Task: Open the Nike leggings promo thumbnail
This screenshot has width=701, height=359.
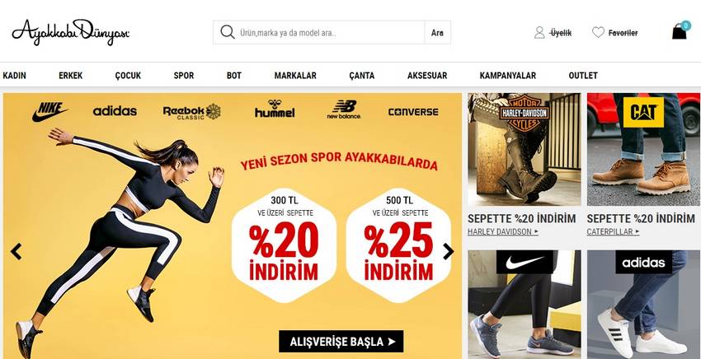Action: 525,305
